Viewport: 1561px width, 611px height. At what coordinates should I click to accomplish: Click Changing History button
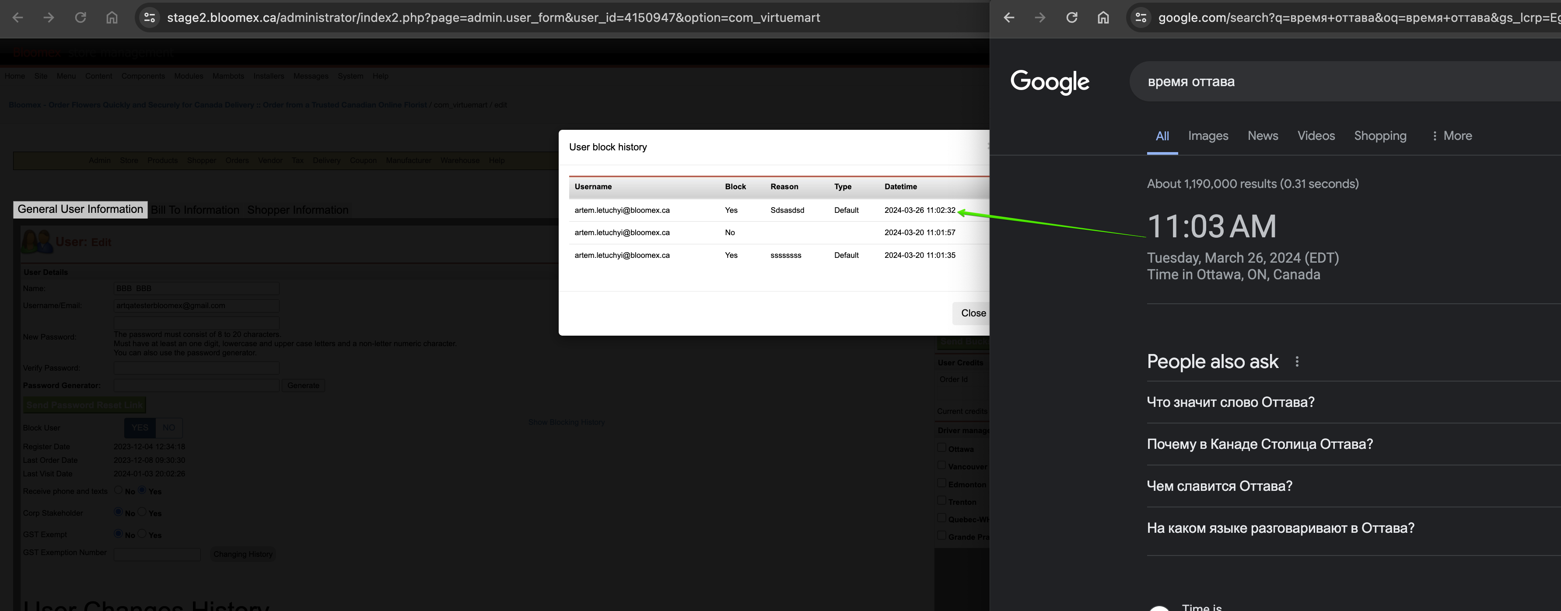click(242, 554)
